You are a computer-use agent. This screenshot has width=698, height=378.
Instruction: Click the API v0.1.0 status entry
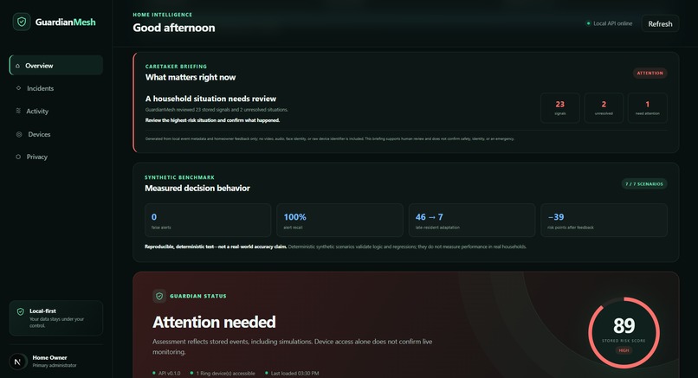pyautogui.click(x=166, y=373)
